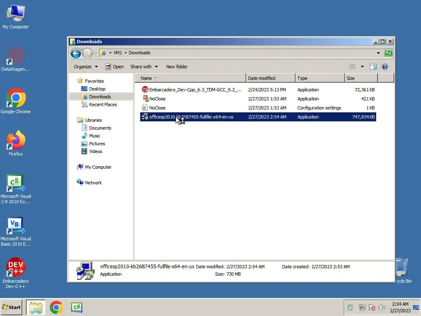This screenshot has height=316, width=421.
Task: Select Desktop under Favorites
Action: coord(97,89)
